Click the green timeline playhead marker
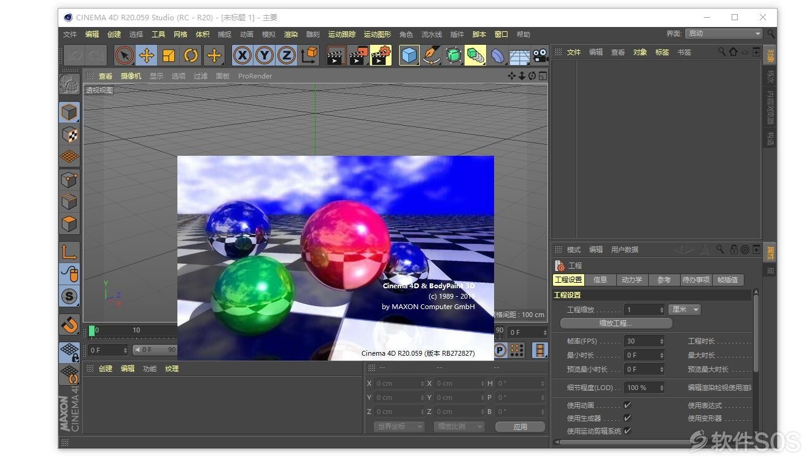 point(92,331)
